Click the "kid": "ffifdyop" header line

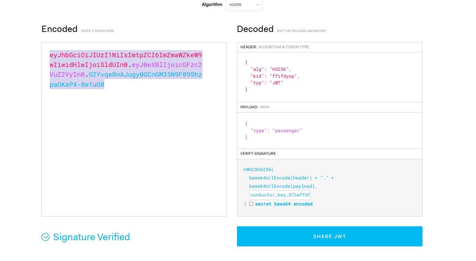pyautogui.click(x=275, y=76)
